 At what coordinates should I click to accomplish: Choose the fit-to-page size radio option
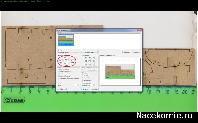(59, 72)
